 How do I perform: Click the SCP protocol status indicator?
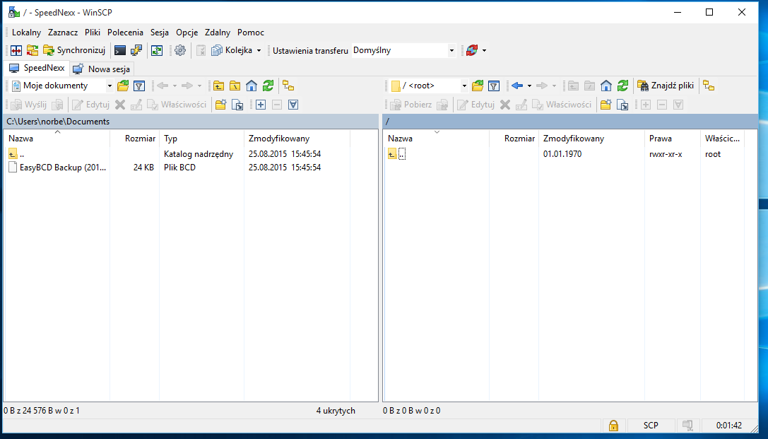[x=651, y=426]
